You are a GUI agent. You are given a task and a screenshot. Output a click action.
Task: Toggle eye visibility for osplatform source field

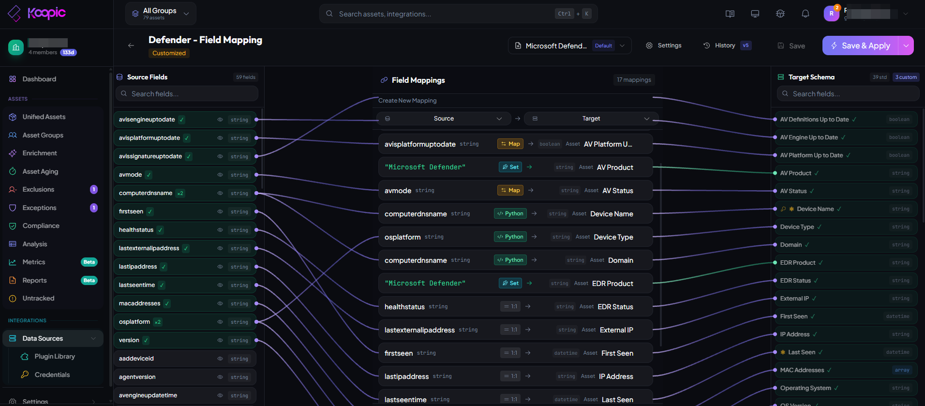220,322
